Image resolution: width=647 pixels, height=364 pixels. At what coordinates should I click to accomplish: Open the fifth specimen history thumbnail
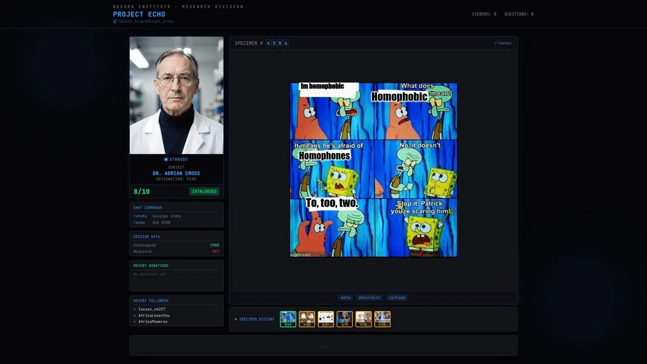tap(363, 319)
